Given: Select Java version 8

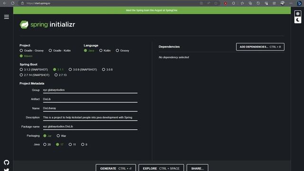Looking at the screenshot, I should [84, 144].
